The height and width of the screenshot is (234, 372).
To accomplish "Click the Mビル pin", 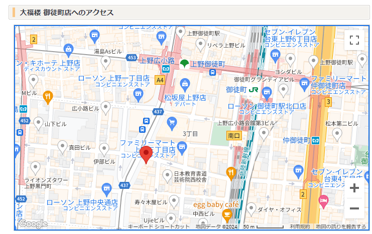I will click(x=33, y=81).
